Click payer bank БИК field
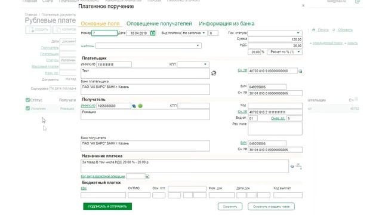This screenshot has height=215, width=382. [x=267, y=87]
